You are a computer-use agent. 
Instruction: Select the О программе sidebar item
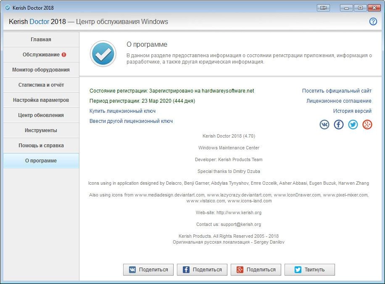click(x=41, y=161)
